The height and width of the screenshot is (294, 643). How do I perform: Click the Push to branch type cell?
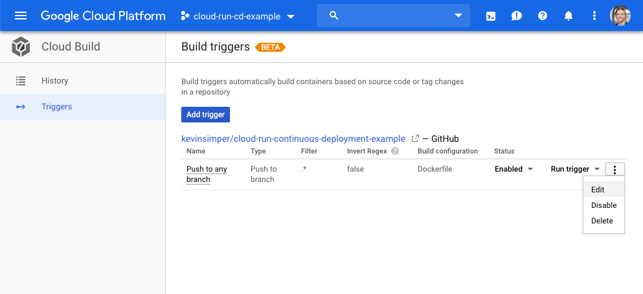point(264,174)
